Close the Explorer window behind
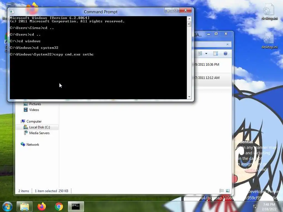 tap(226, 34)
